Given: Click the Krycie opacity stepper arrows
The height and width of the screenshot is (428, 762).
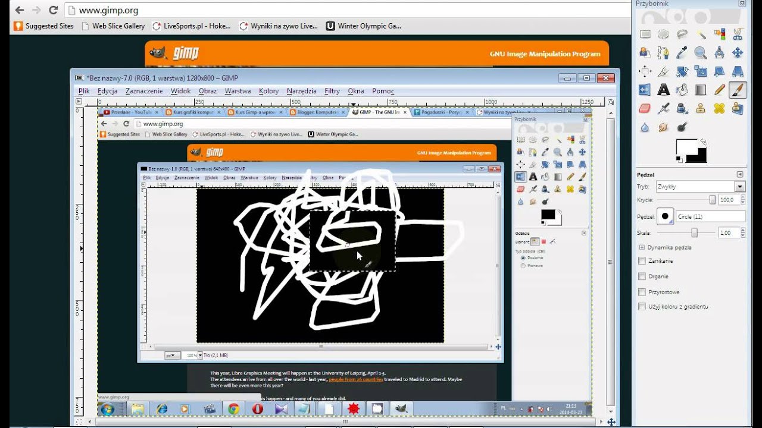Looking at the screenshot, I should (x=742, y=200).
